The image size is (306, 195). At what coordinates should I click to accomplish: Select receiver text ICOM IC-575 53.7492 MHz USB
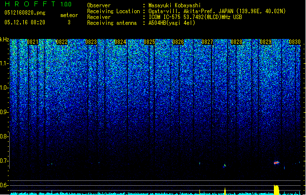point(195,17)
